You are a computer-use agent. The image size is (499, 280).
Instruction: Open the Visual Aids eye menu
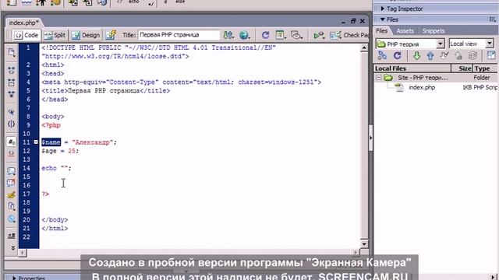296,35
